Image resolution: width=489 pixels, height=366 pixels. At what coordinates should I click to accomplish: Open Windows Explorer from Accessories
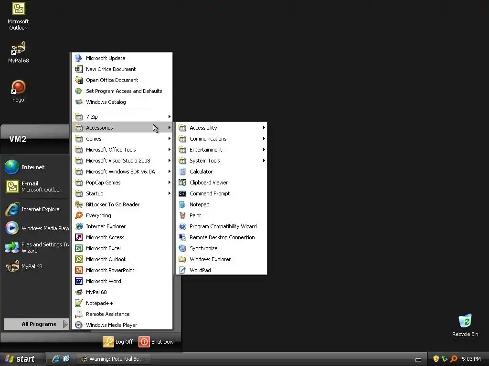[x=221, y=259]
